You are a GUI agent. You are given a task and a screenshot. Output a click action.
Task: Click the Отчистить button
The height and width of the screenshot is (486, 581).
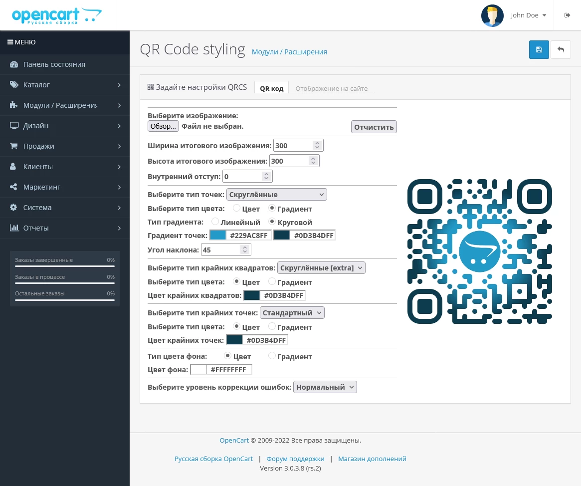[x=374, y=127]
